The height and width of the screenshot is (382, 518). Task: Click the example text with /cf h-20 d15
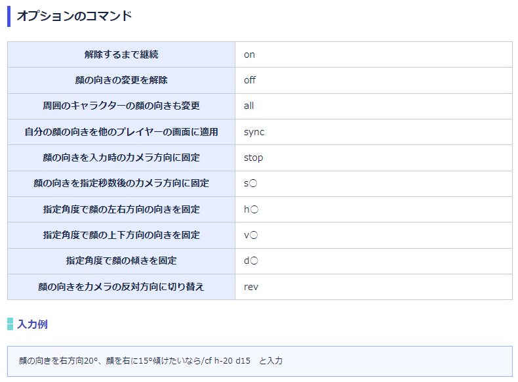(151, 361)
